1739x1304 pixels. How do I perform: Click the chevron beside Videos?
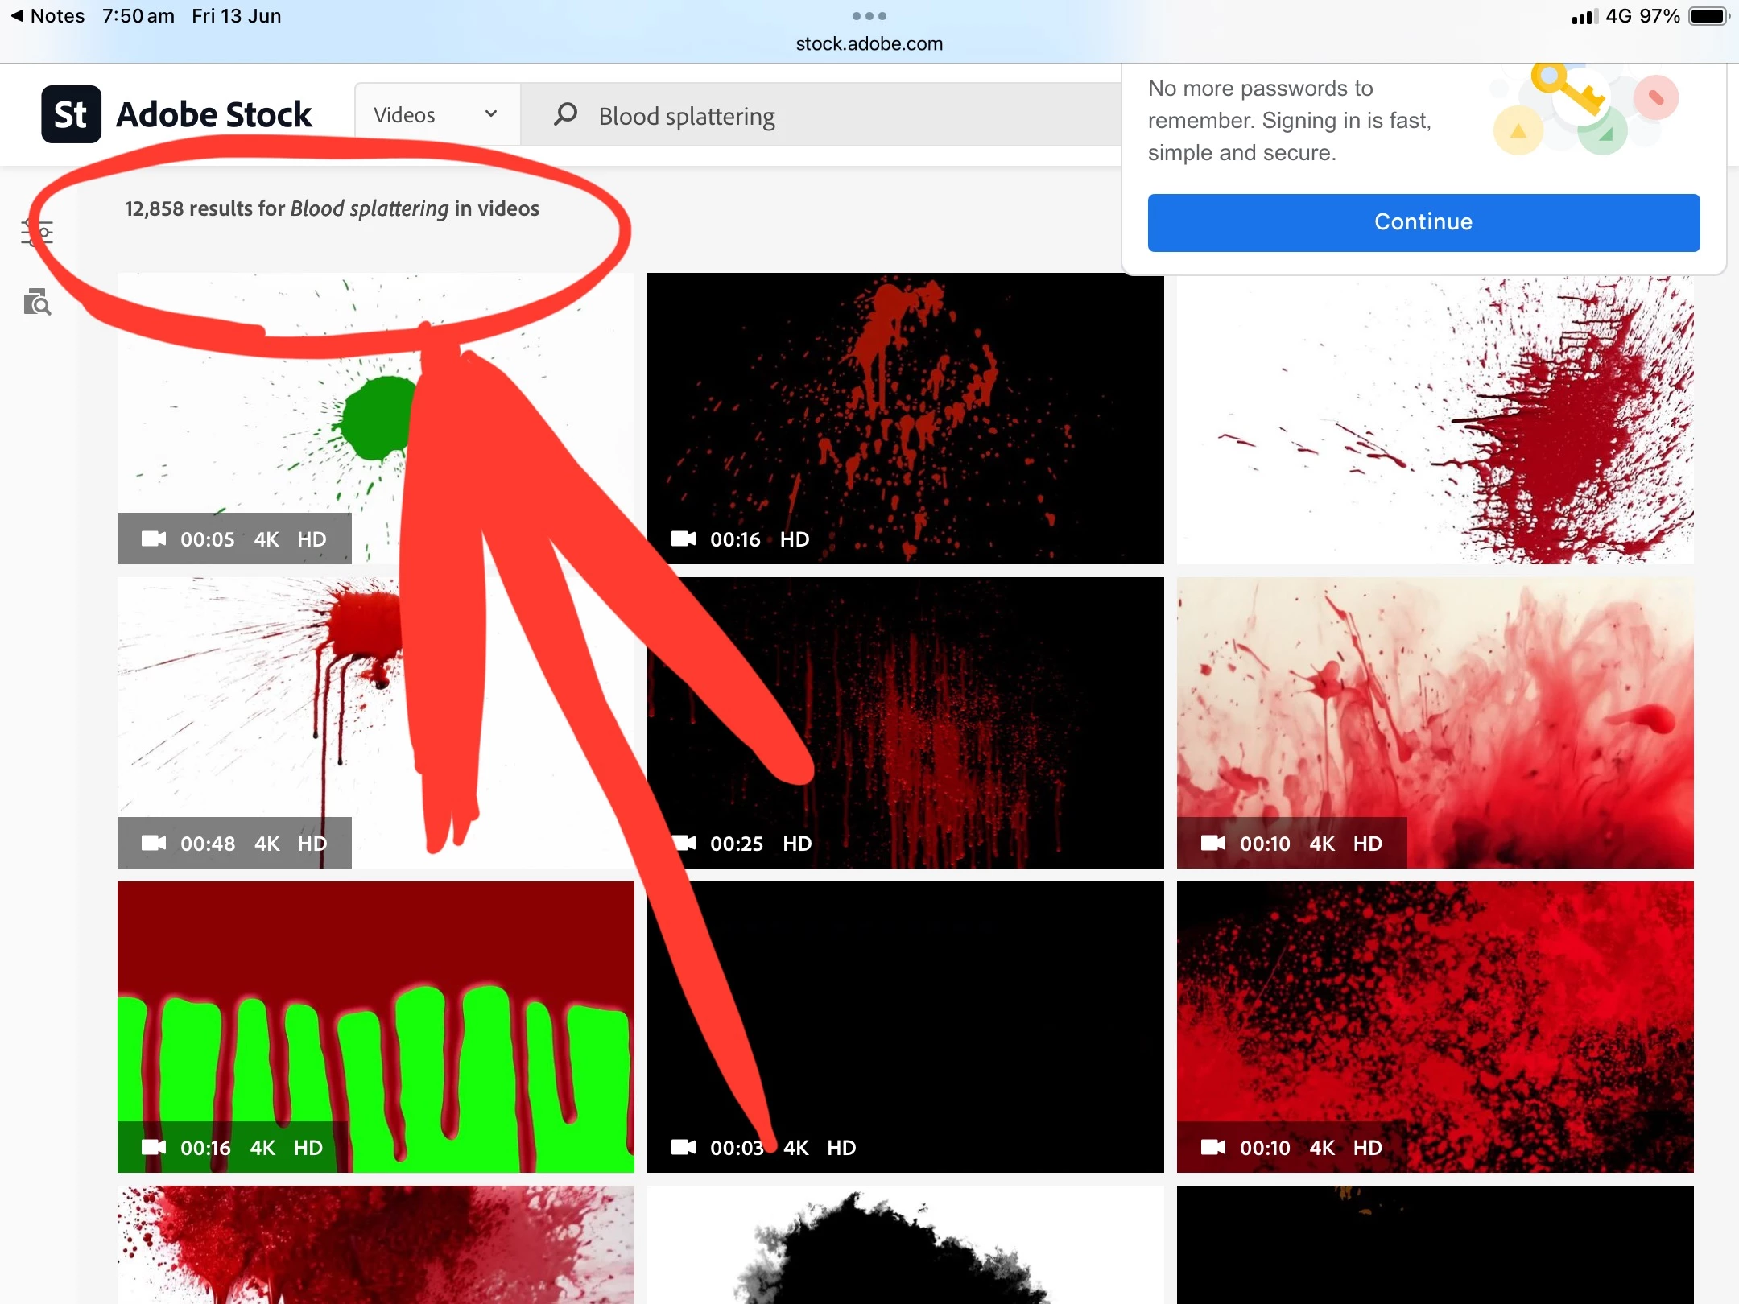tap(491, 114)
